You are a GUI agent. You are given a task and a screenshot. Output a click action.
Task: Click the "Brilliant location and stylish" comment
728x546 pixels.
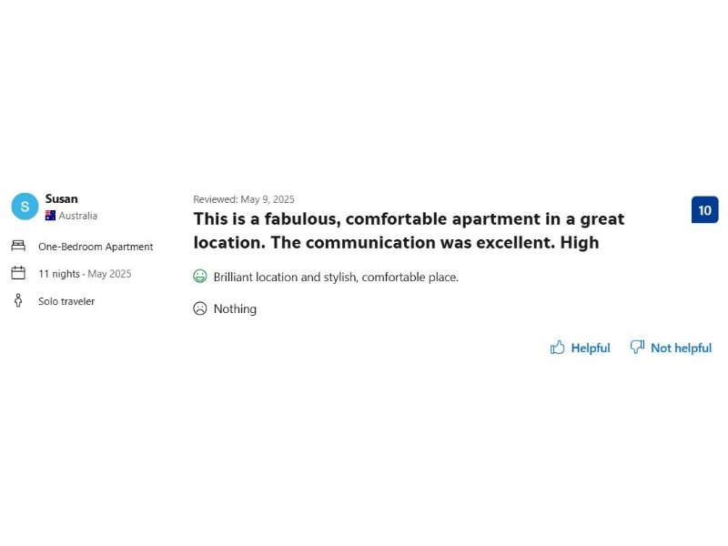[336, 277]
